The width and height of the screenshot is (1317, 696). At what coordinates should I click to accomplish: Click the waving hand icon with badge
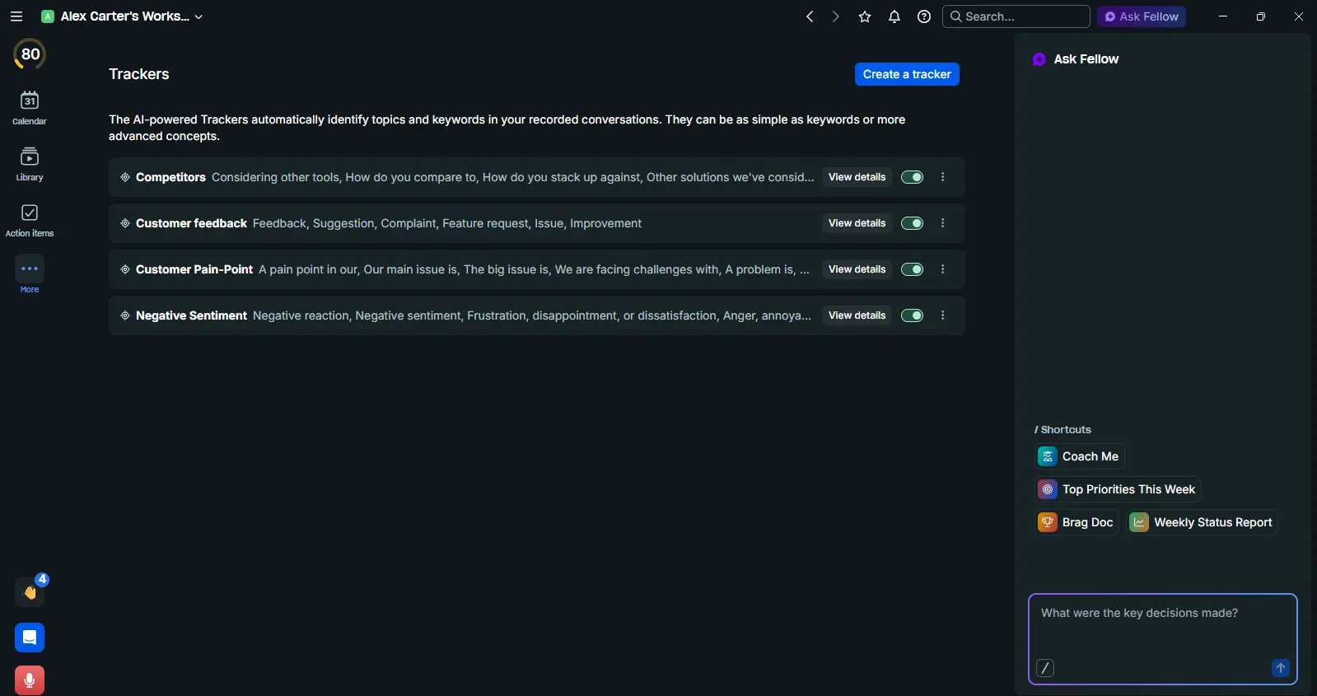[30, 591]
